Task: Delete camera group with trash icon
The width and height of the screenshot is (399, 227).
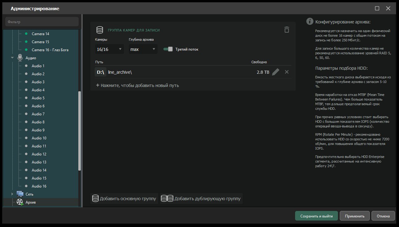Action: click(x=287, y=30)
